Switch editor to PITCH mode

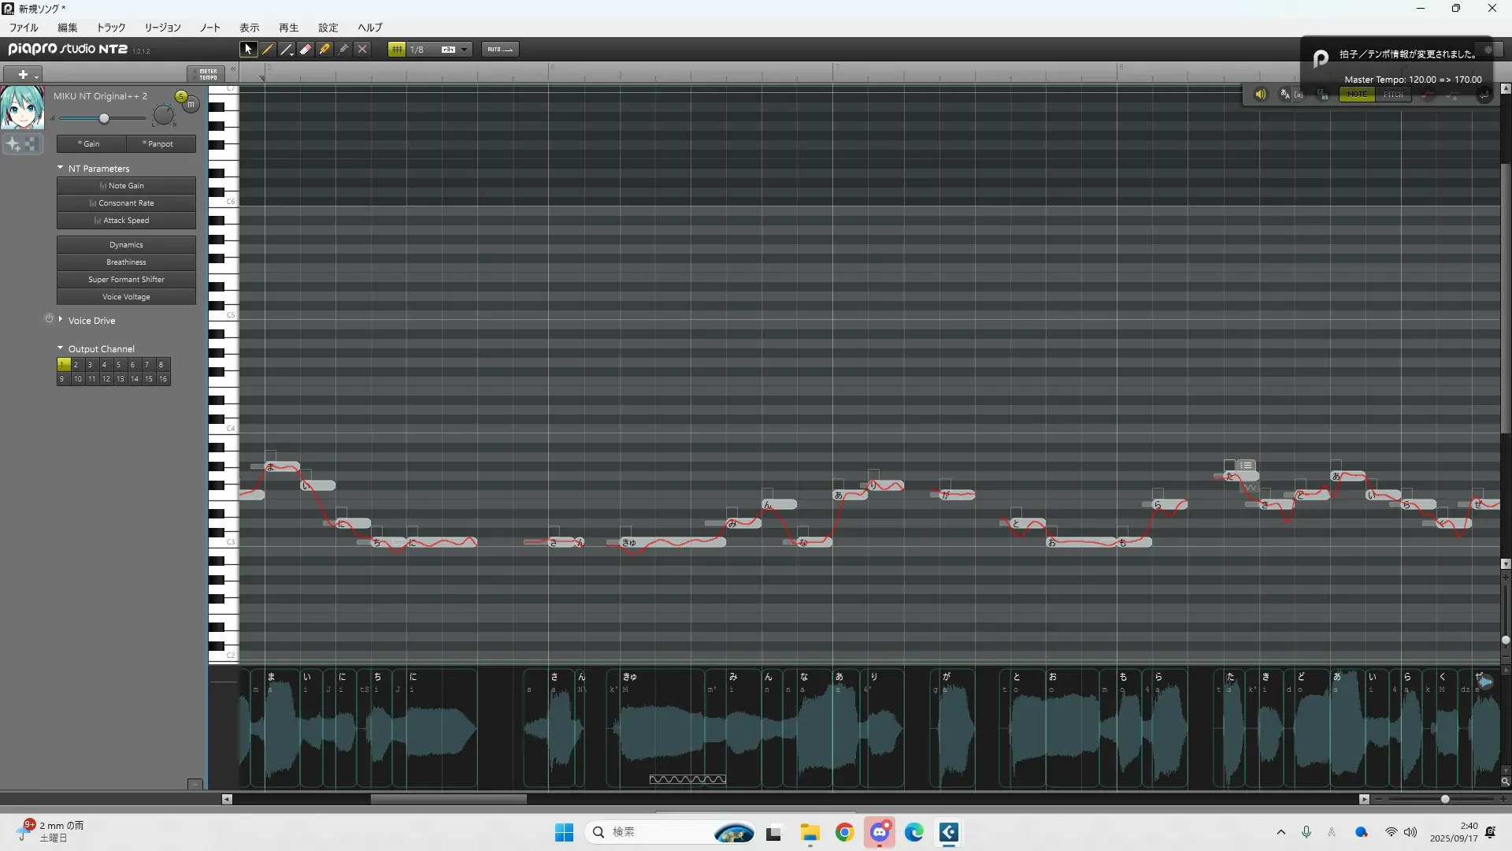pyautogui.click(x=1393, y=94)
